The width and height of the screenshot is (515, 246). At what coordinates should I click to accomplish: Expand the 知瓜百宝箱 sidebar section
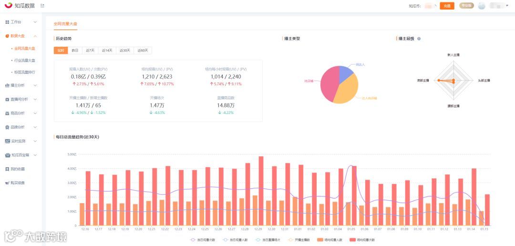coord(21,155)
